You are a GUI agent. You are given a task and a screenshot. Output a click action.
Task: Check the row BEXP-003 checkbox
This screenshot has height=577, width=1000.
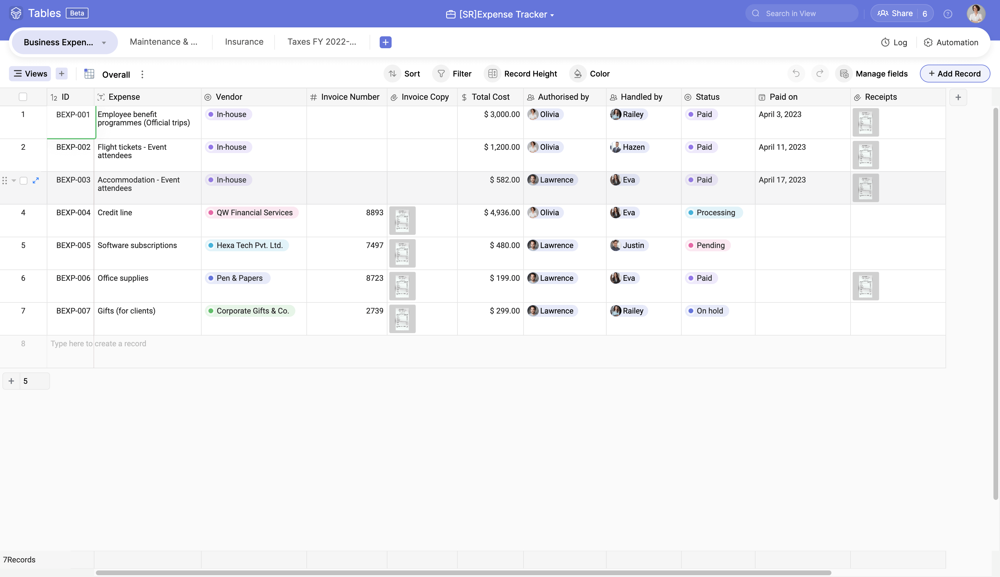coord(24,181)
